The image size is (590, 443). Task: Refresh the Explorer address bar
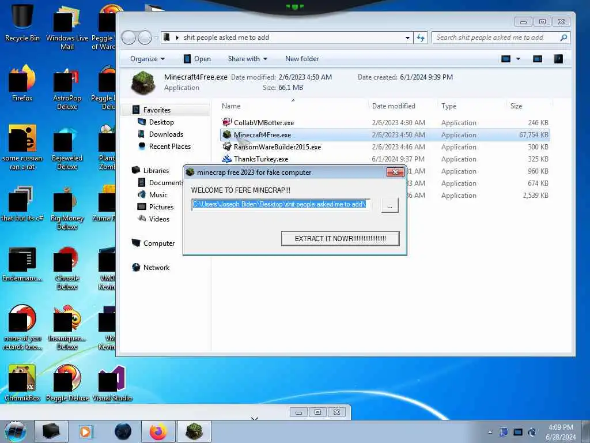(x=420, y=37)
